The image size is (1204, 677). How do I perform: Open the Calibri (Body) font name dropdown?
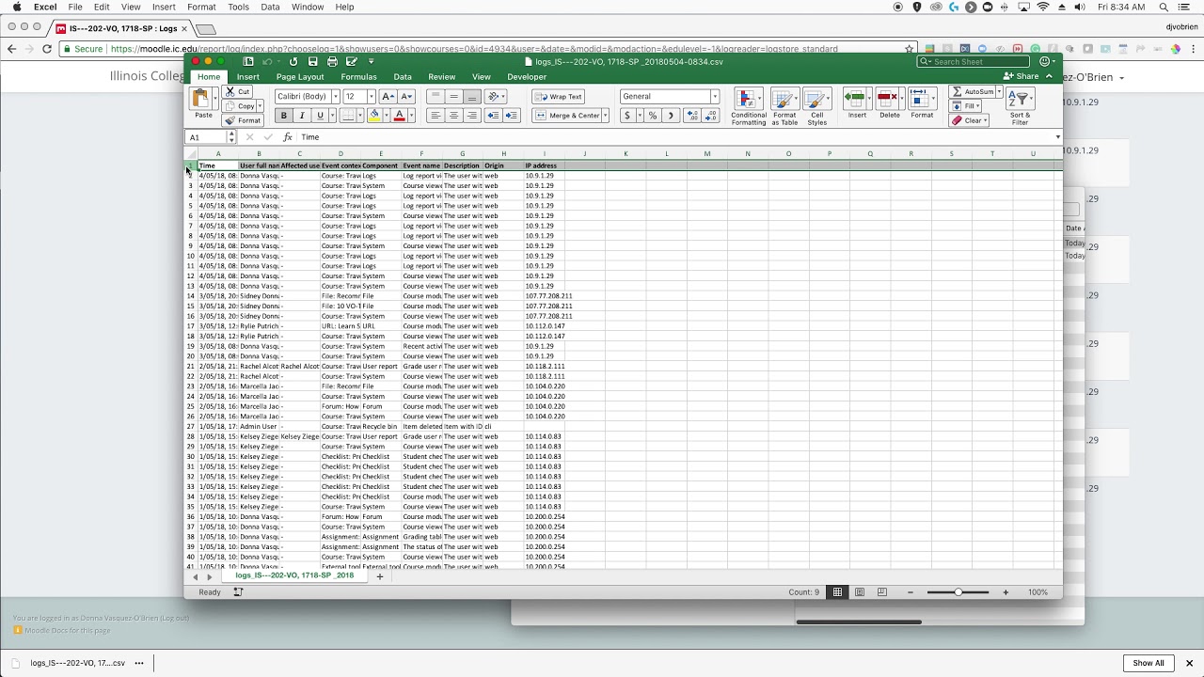click(x=335, y=97)
